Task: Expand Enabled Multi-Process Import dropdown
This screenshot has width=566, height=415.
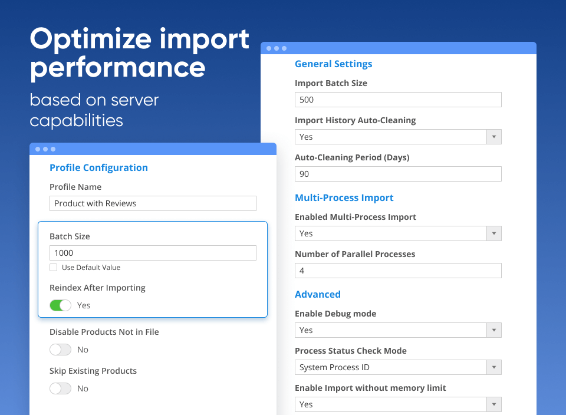Action: pyautogui.click(x=398, y=233)
